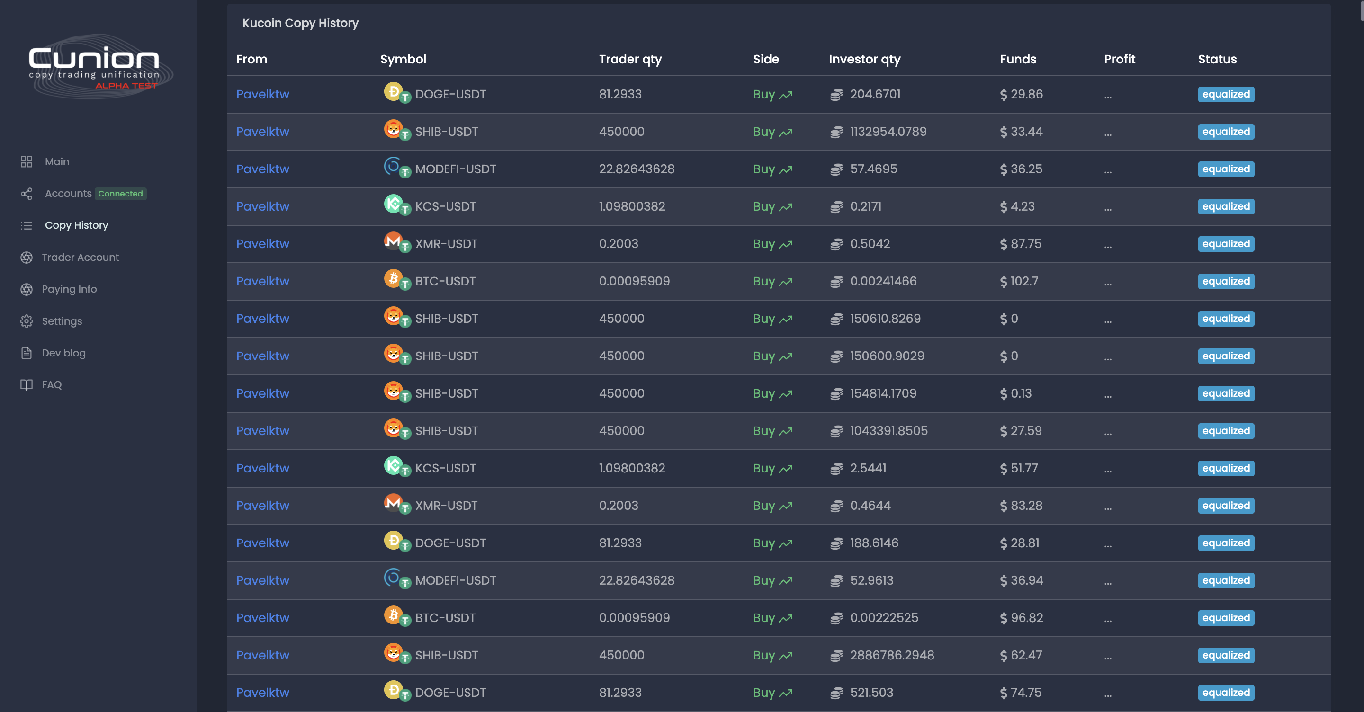
Task: Open the Paying Info page
Action: [69, 289]
